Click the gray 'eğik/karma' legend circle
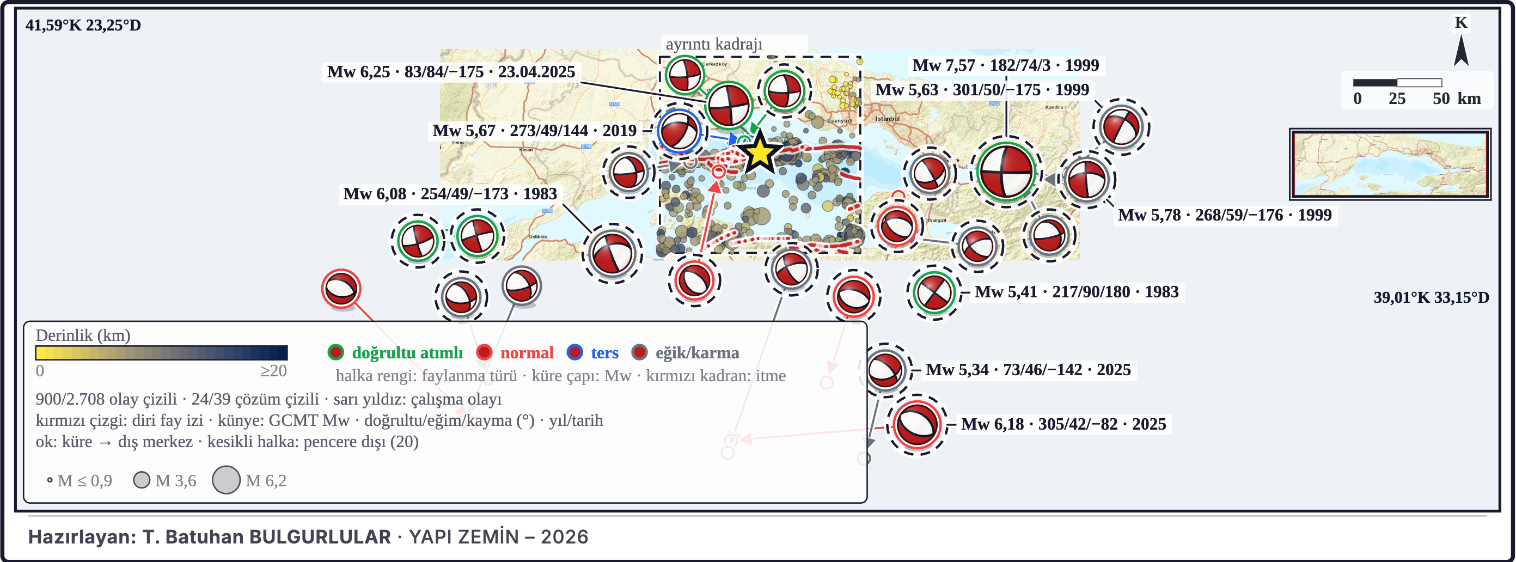Screen dimensions: 1516x562 [x=639, y=352]
